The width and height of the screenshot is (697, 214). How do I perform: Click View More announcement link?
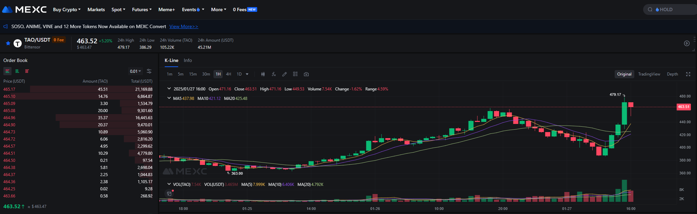184,26
